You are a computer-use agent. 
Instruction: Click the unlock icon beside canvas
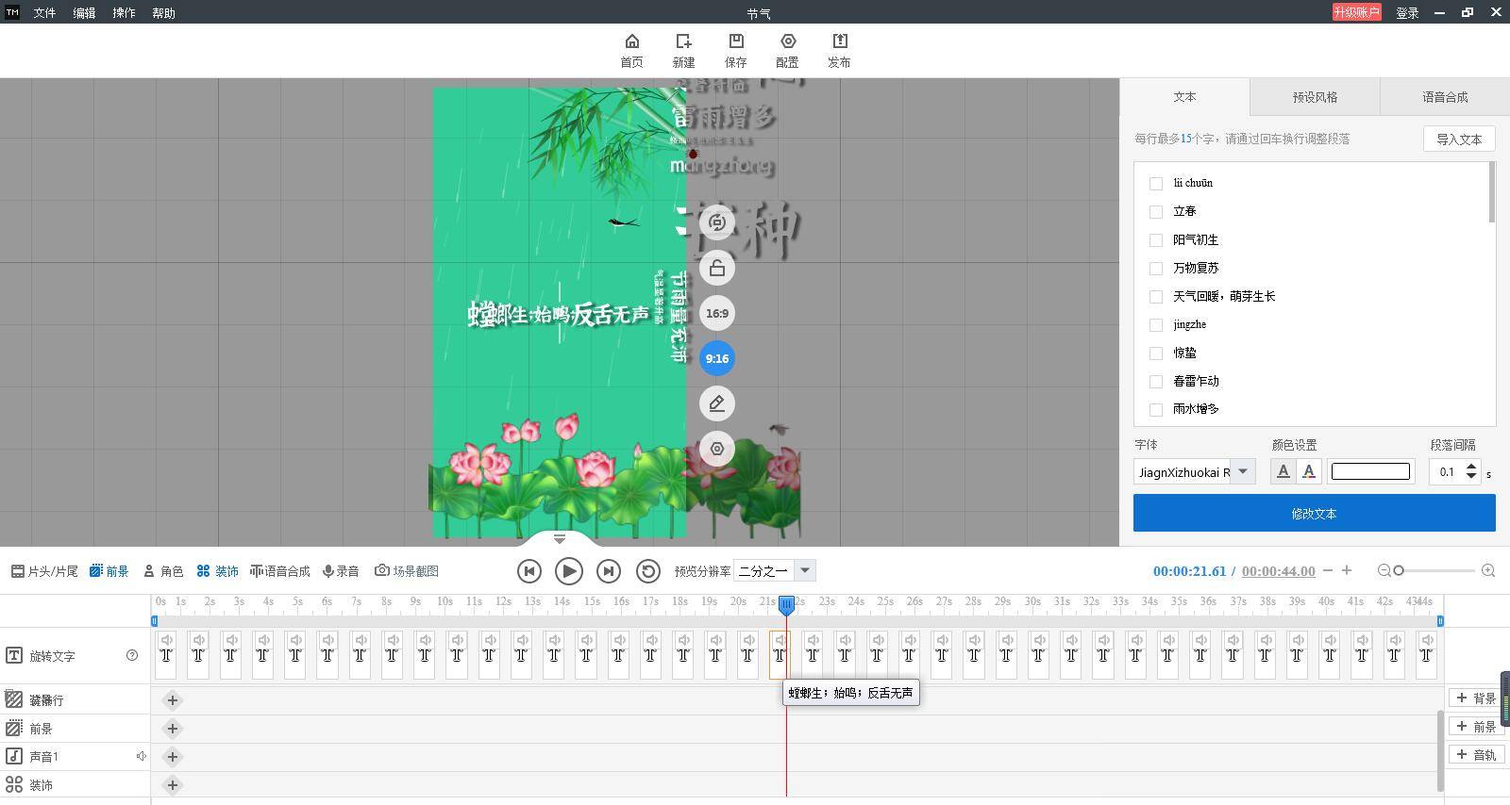point(717,269)
